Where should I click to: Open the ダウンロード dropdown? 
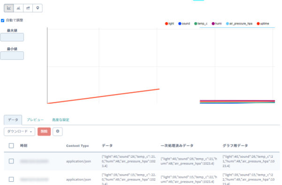pos(19,131)
